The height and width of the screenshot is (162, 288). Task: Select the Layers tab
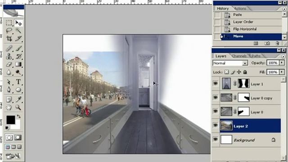pyautogui.click(x=221, y=56)
